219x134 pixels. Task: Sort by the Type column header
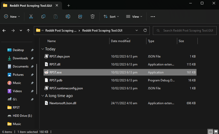tap(151, 41)
